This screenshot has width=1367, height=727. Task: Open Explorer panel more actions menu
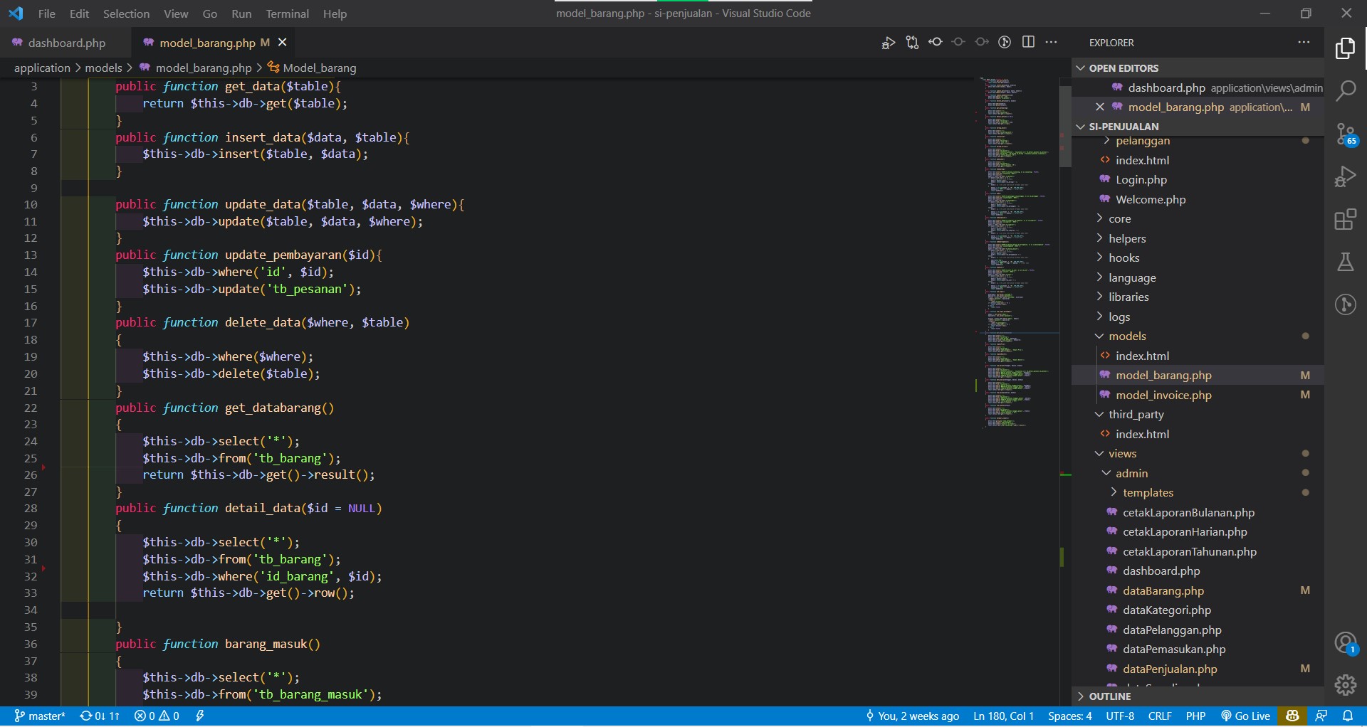tap(1304, 43)
